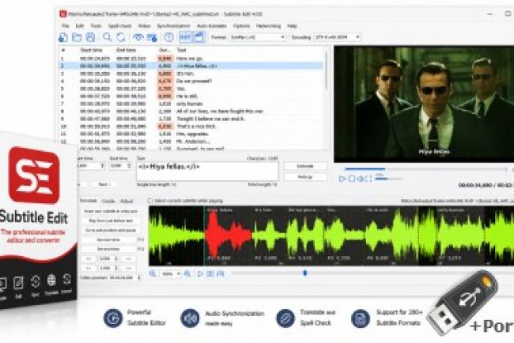
Task: Open the Spell check menu
Action: coord(119,26)
